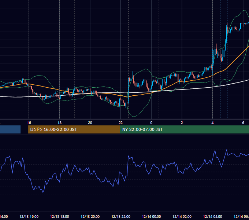Click the 12/14 00:00 date label

151,216
